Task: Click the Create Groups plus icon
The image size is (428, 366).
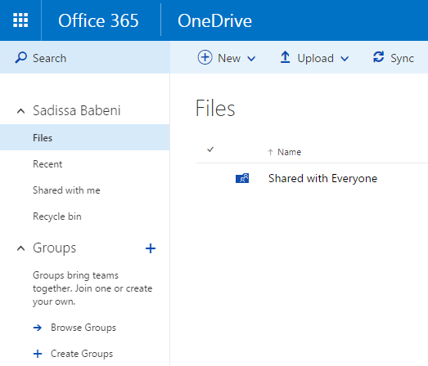Action: (x=38, y=354)
